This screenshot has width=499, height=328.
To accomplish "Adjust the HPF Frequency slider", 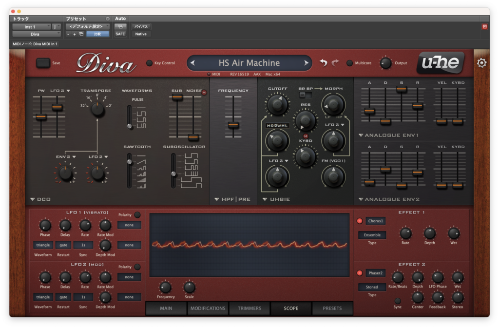I will (233, 125).
